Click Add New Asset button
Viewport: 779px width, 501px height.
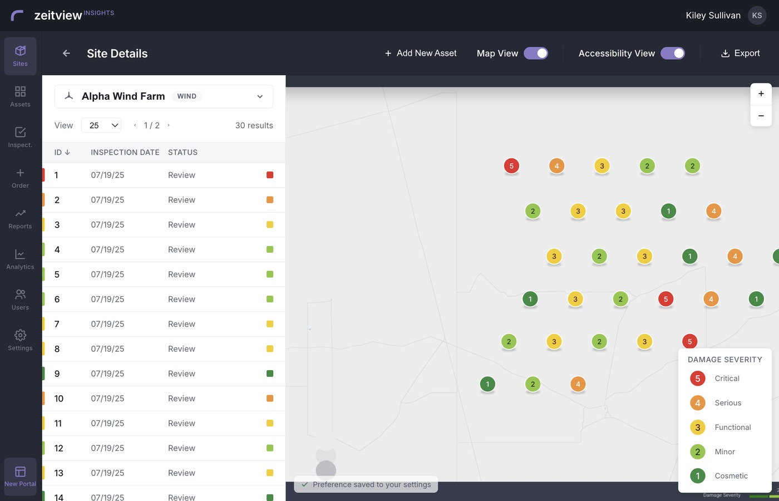pyautogui.click(x=420, y=53)
